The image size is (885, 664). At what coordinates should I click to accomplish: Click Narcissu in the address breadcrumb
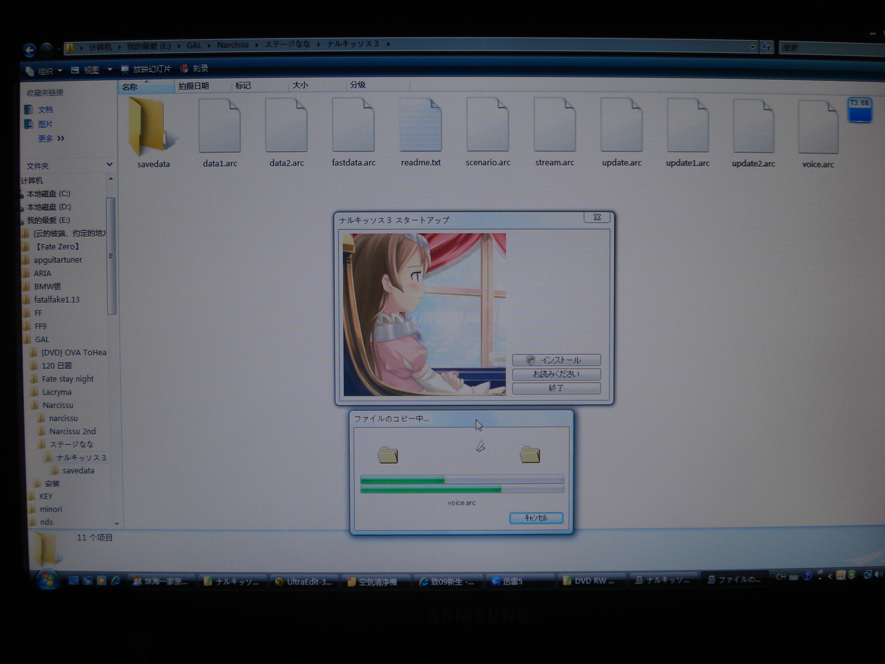(x=233, y=45)
